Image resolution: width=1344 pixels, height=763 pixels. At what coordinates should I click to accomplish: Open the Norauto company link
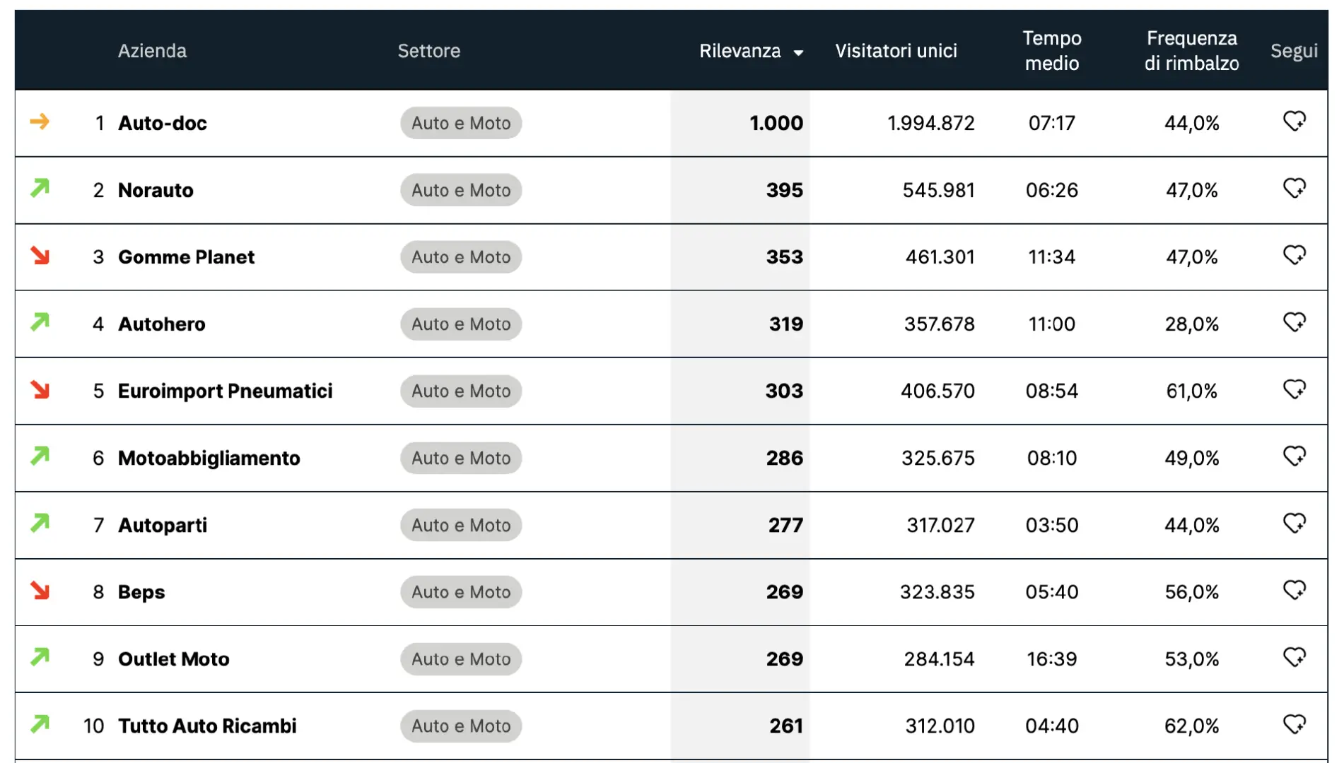156,190
